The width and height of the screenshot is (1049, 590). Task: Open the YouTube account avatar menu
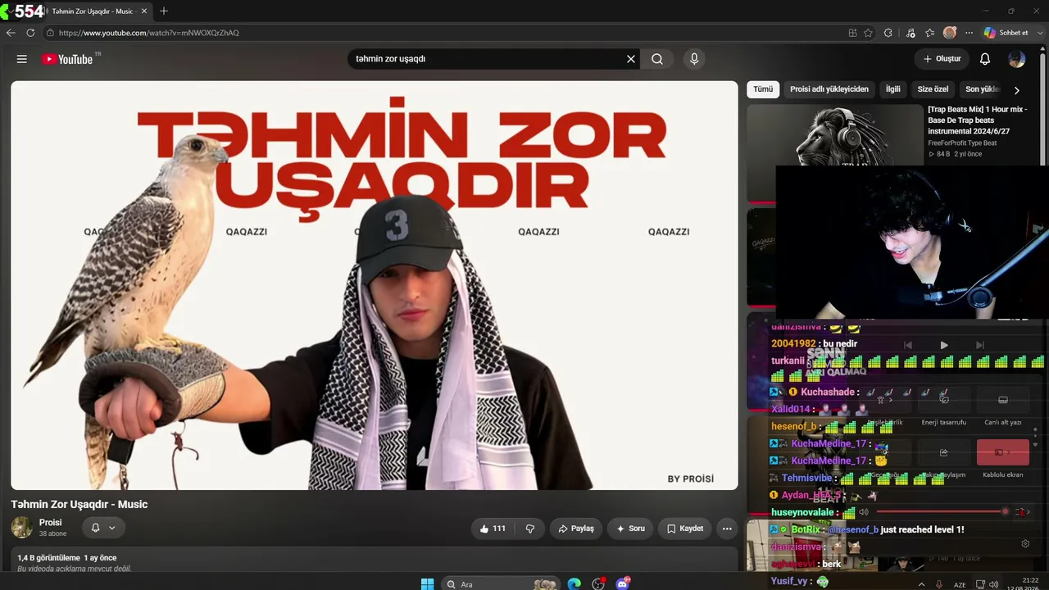[x=1017, y=59]
